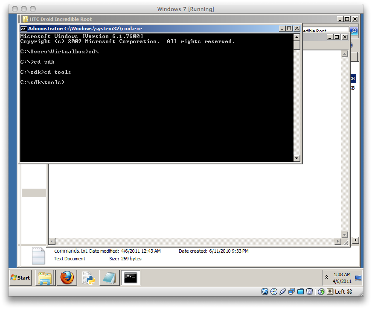Click the Date created value 6/11/2010 9:33 PM

229,251
